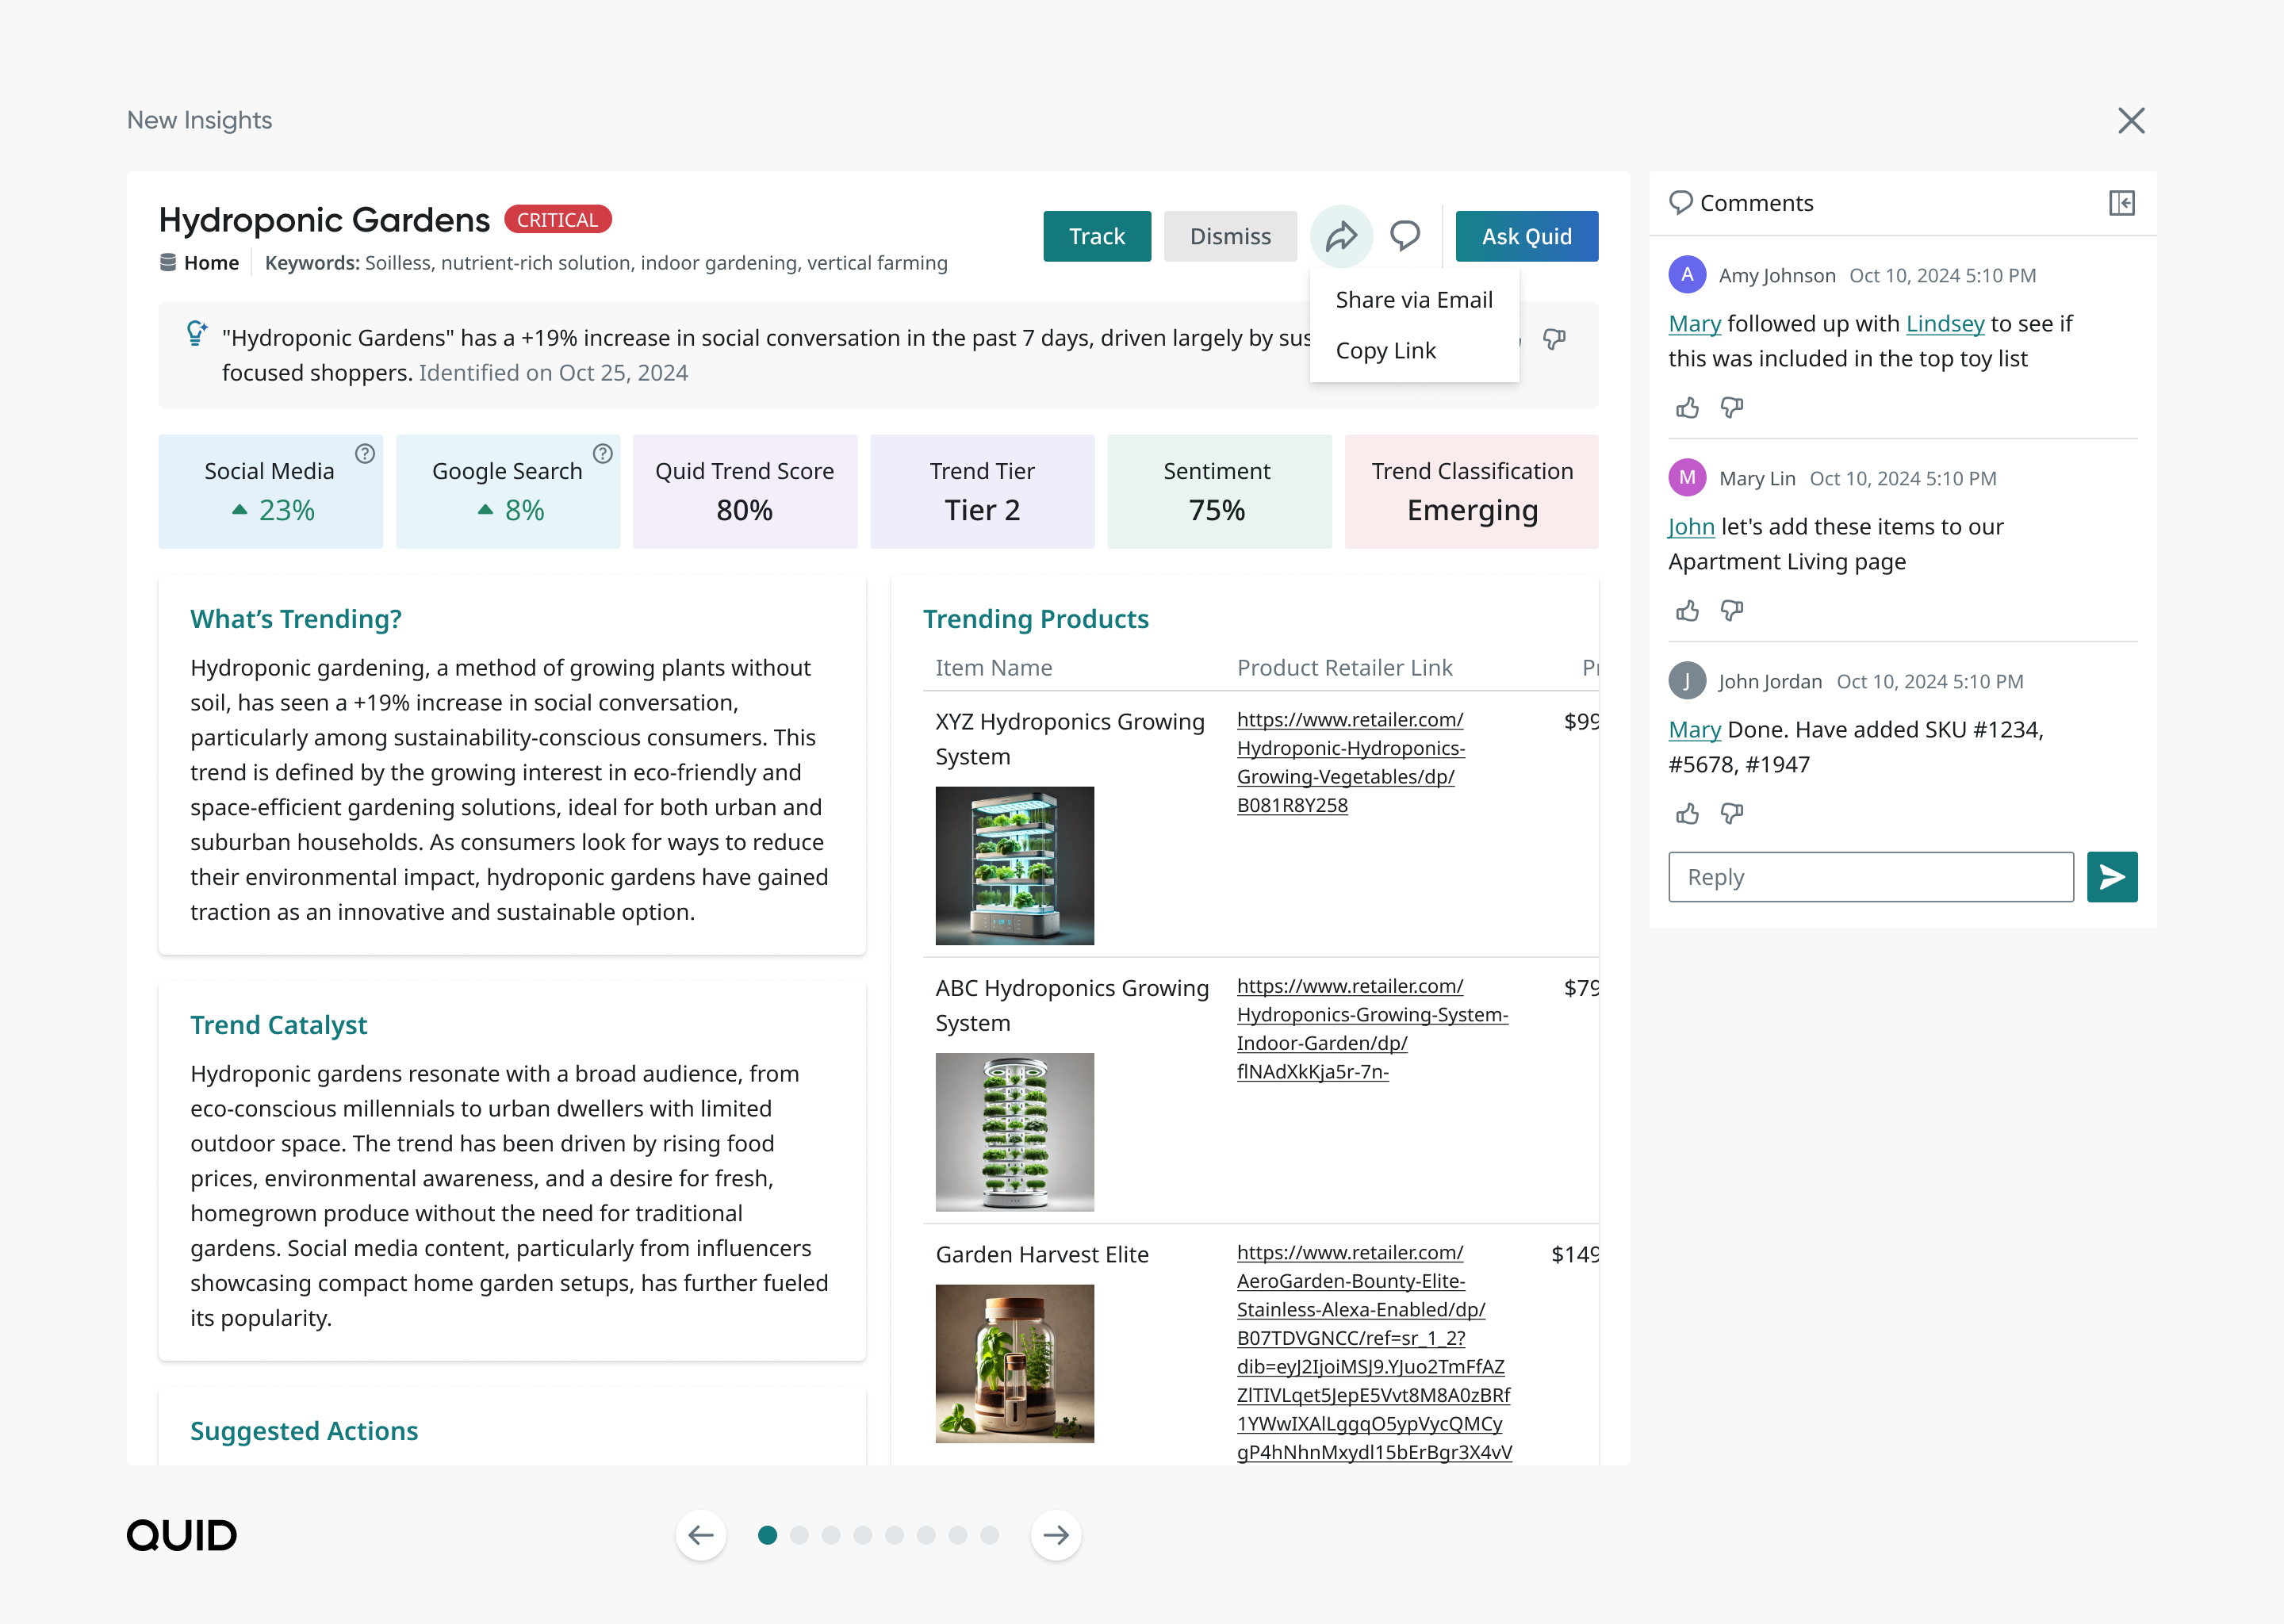The height and width of the screenshot is (1624, 2284).
Task: Click the thumbs-down icon on the insight summary
Action: 1555,339
